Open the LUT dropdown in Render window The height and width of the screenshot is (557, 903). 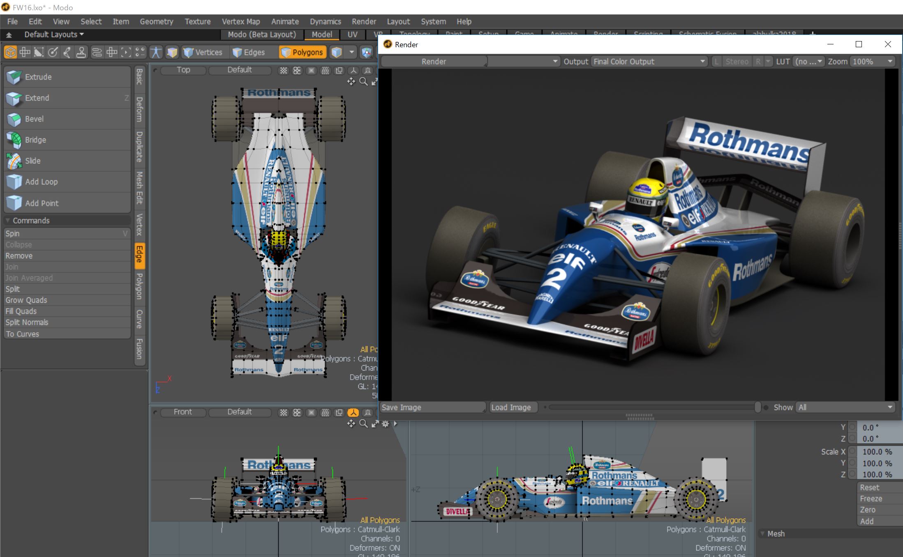tap(808, 62)
